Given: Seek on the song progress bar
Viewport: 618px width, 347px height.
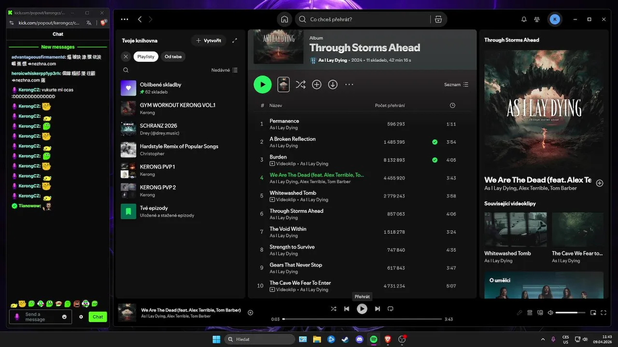Looking at the screenshot, I should (362, 319).
